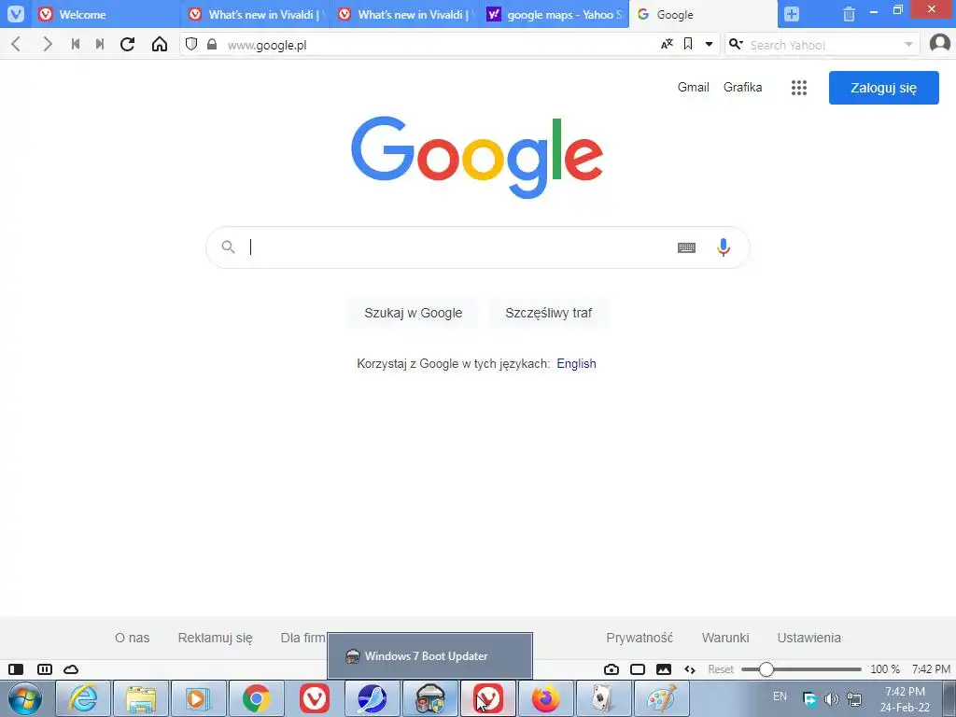Open a new tab with plus button
Image resolution: width=956 pixels, height=717 pixels.
click(792, 14)
